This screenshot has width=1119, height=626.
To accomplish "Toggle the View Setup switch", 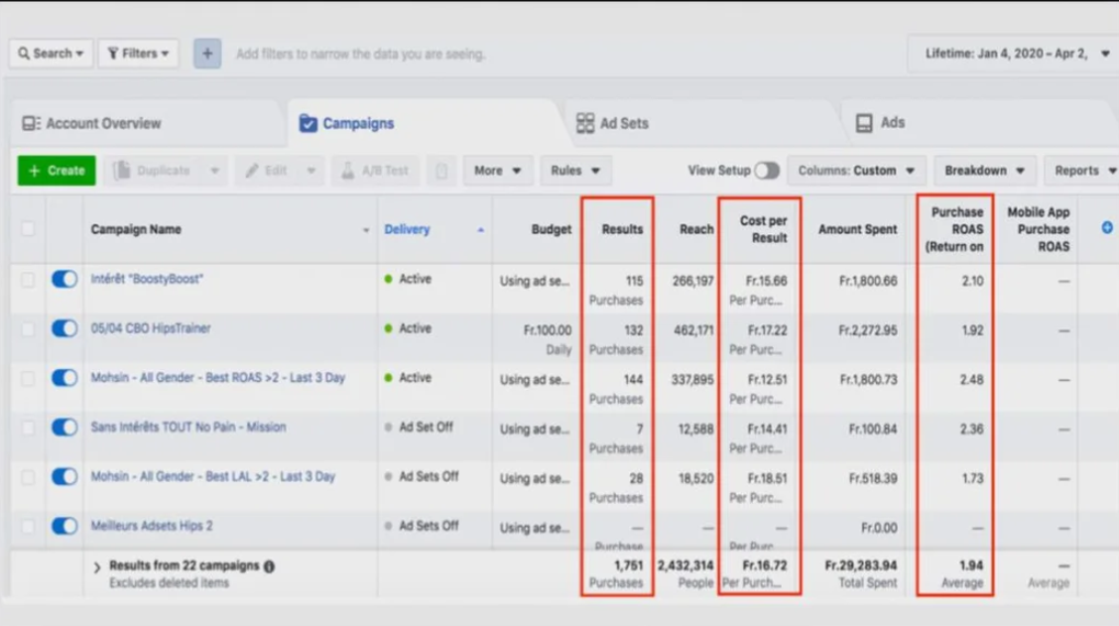I will pyautogui.click(x=766, y=171).
